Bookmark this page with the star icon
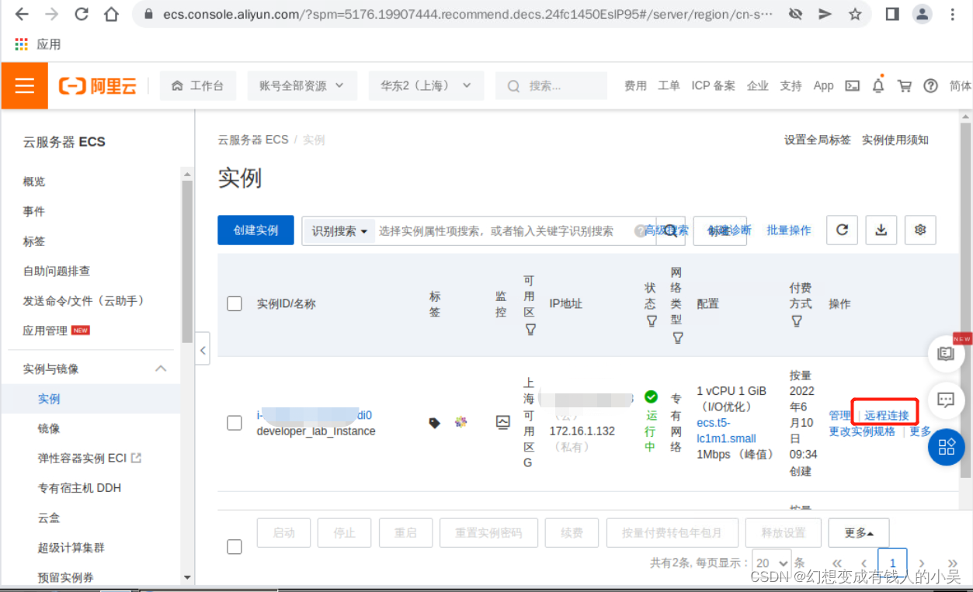 click(855, 15)
